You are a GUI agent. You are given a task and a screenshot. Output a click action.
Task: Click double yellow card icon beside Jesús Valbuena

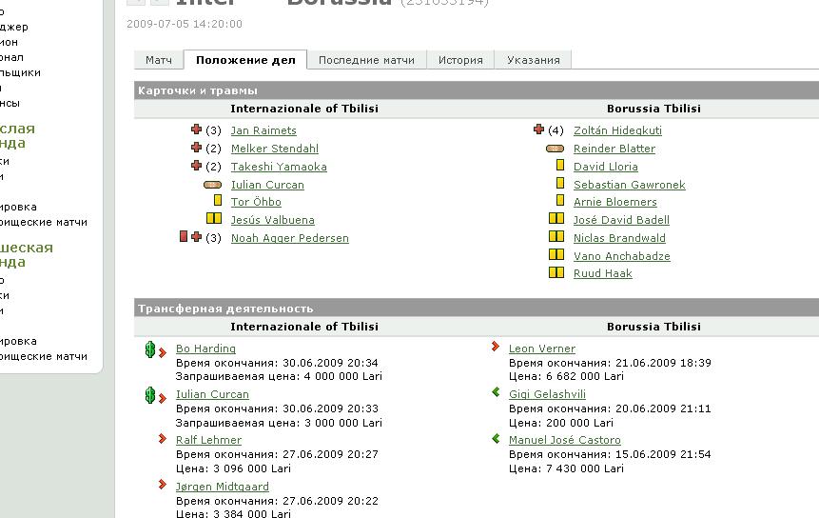(214, 218)
